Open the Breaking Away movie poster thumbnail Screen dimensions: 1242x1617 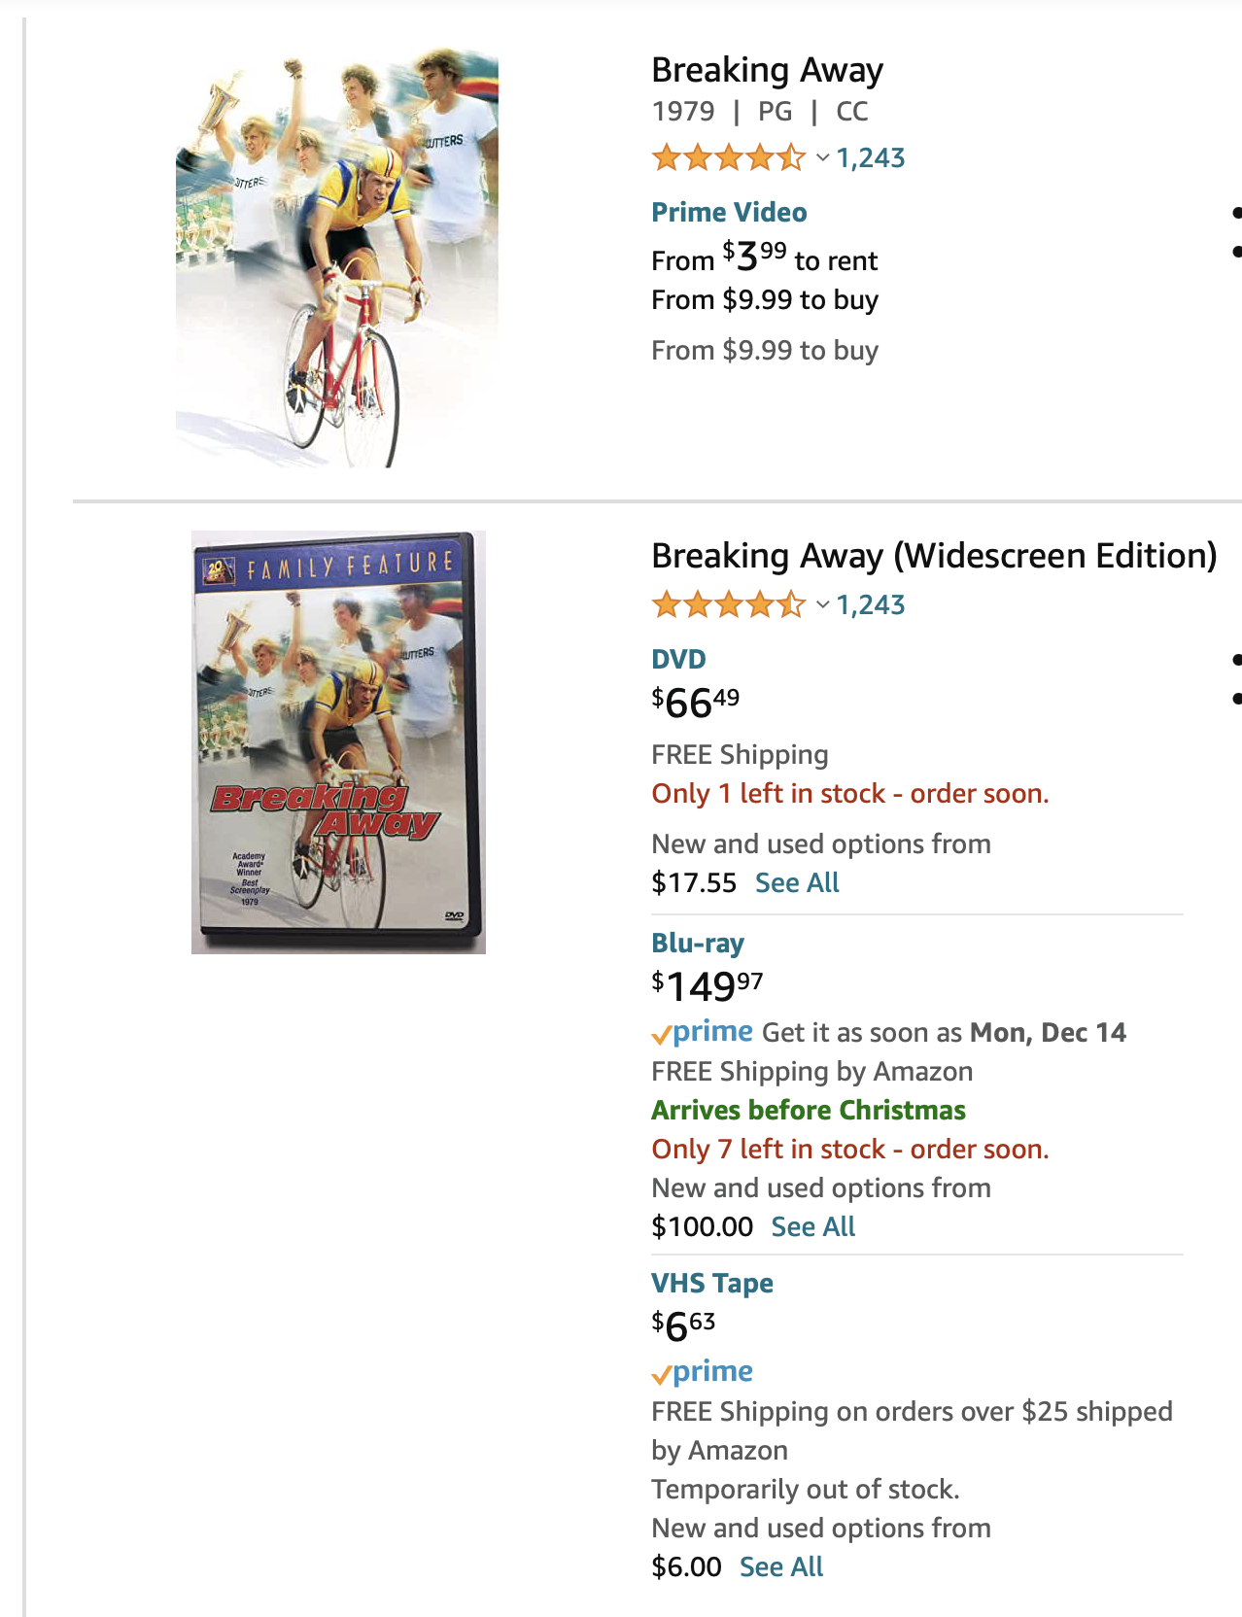[x=337, y=258]
